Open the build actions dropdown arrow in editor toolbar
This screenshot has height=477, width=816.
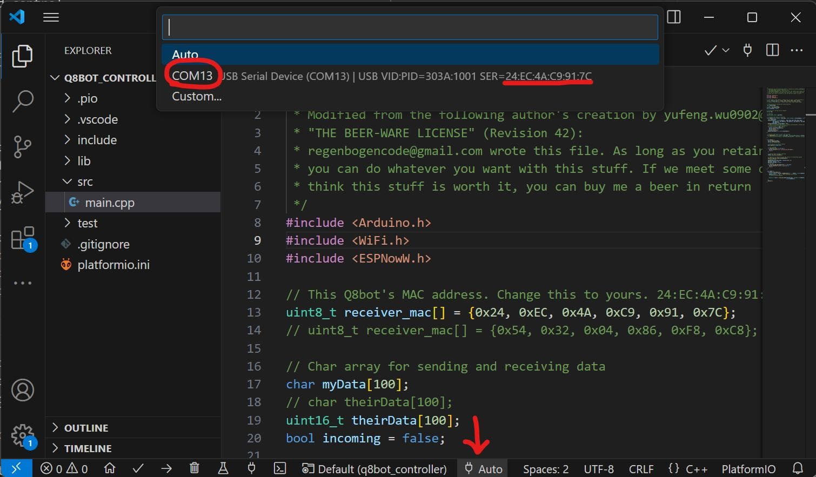click(726, 50)
